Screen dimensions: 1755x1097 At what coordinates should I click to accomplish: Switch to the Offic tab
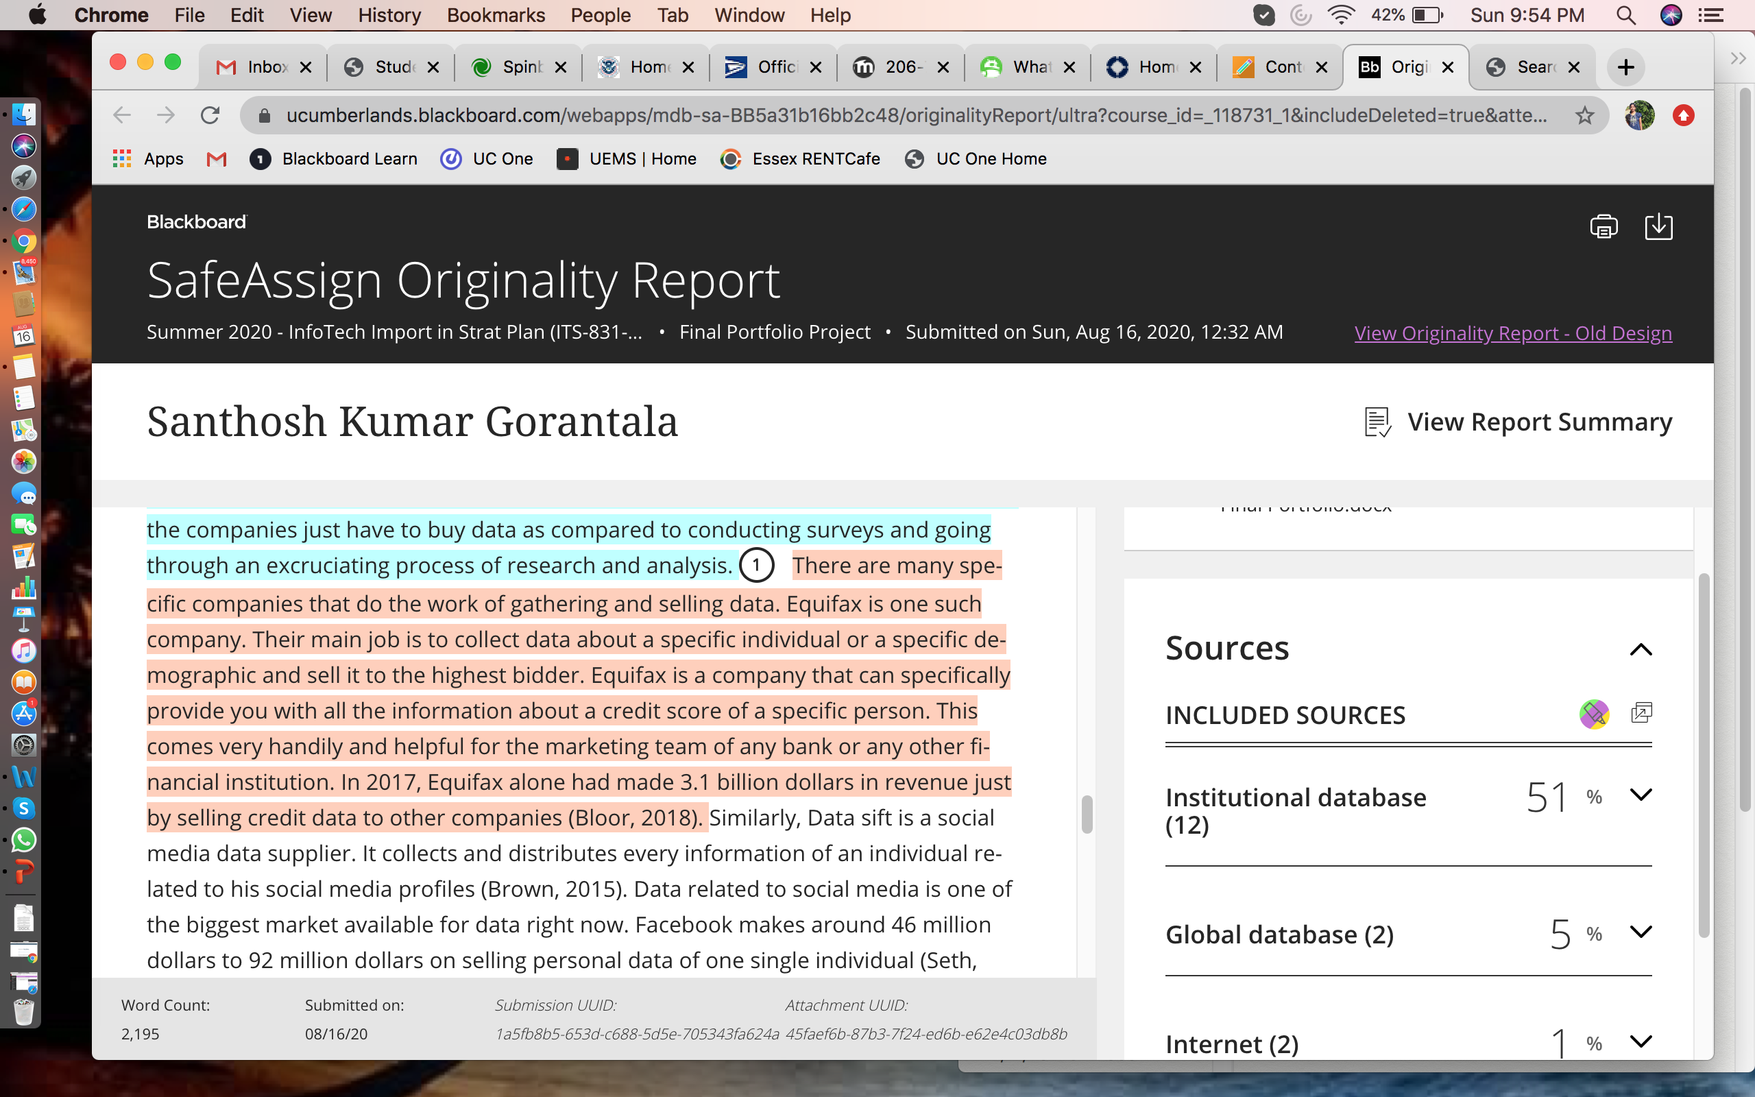[x=773, y=67]
